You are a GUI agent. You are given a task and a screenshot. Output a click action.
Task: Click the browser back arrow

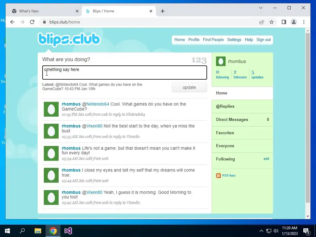[12, 22]
